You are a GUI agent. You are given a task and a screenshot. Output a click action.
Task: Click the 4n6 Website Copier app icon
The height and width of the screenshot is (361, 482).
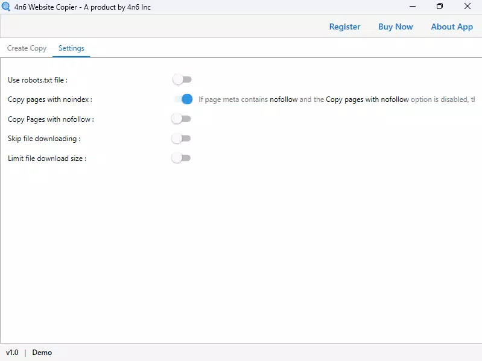click(6, 7)
